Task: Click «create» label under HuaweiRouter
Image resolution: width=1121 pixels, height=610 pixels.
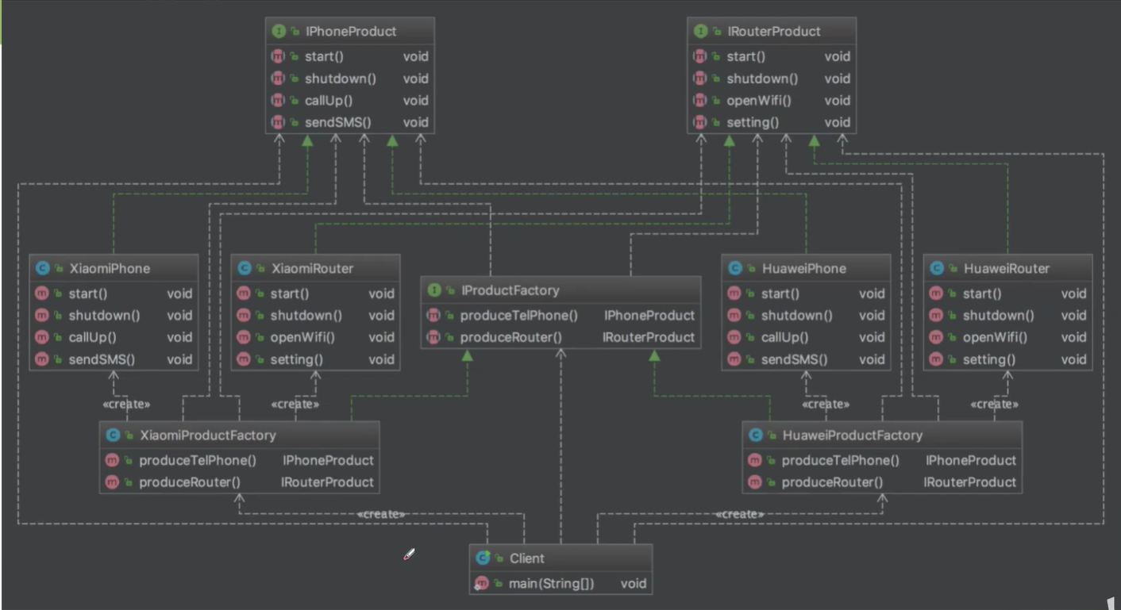Action: click(995, 405)
